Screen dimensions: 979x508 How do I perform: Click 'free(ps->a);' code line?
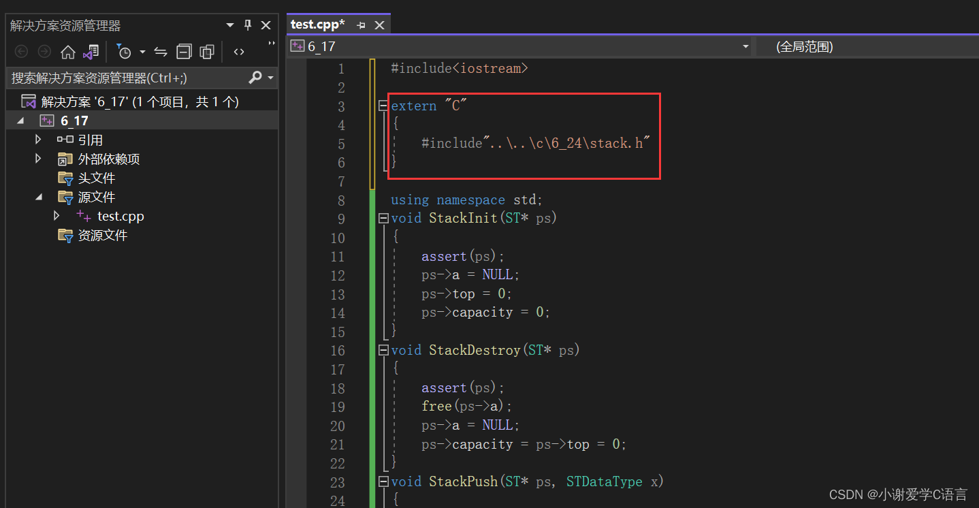[x=466, y=406]
